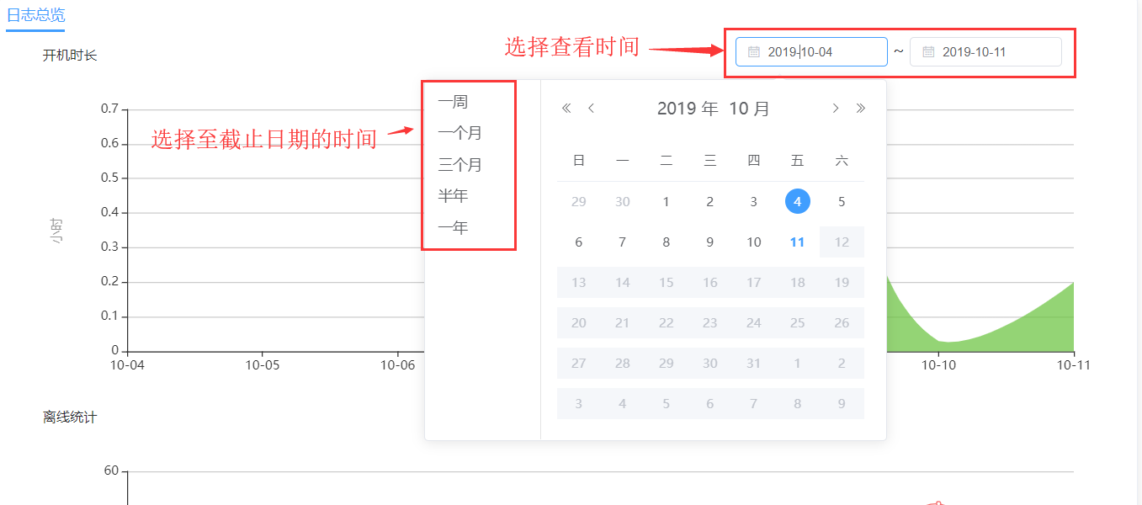Select today's date 11 in calendar

point(797,242)
